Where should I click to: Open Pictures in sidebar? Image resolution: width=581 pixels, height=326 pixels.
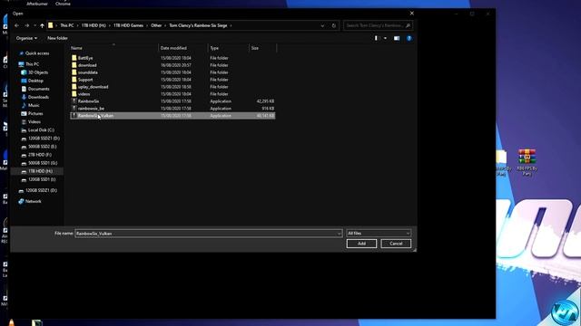35,113
